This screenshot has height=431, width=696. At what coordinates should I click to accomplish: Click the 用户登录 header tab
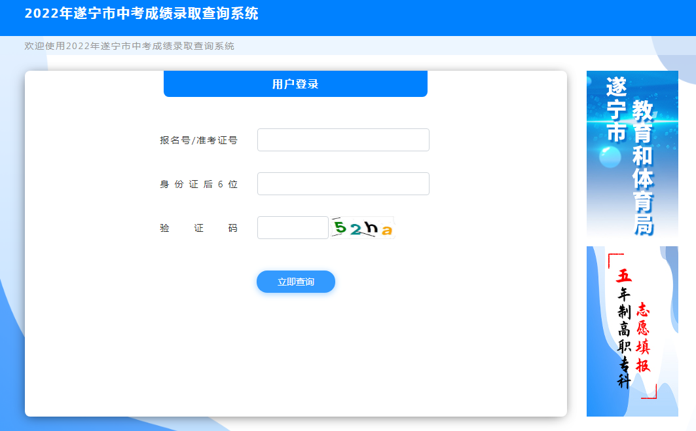click(x=295, y=84)
